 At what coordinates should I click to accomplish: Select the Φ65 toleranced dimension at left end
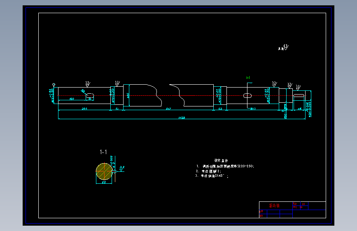click(51, 96)
